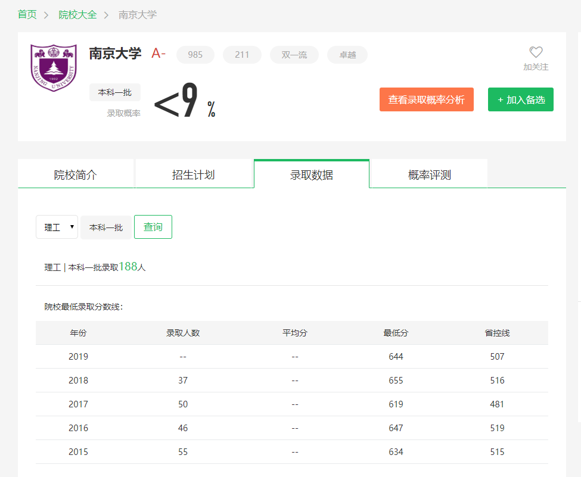581x477 pixels.
Task: Open 院校大全 breadcrumb link
Action: [x=77, y=15]
